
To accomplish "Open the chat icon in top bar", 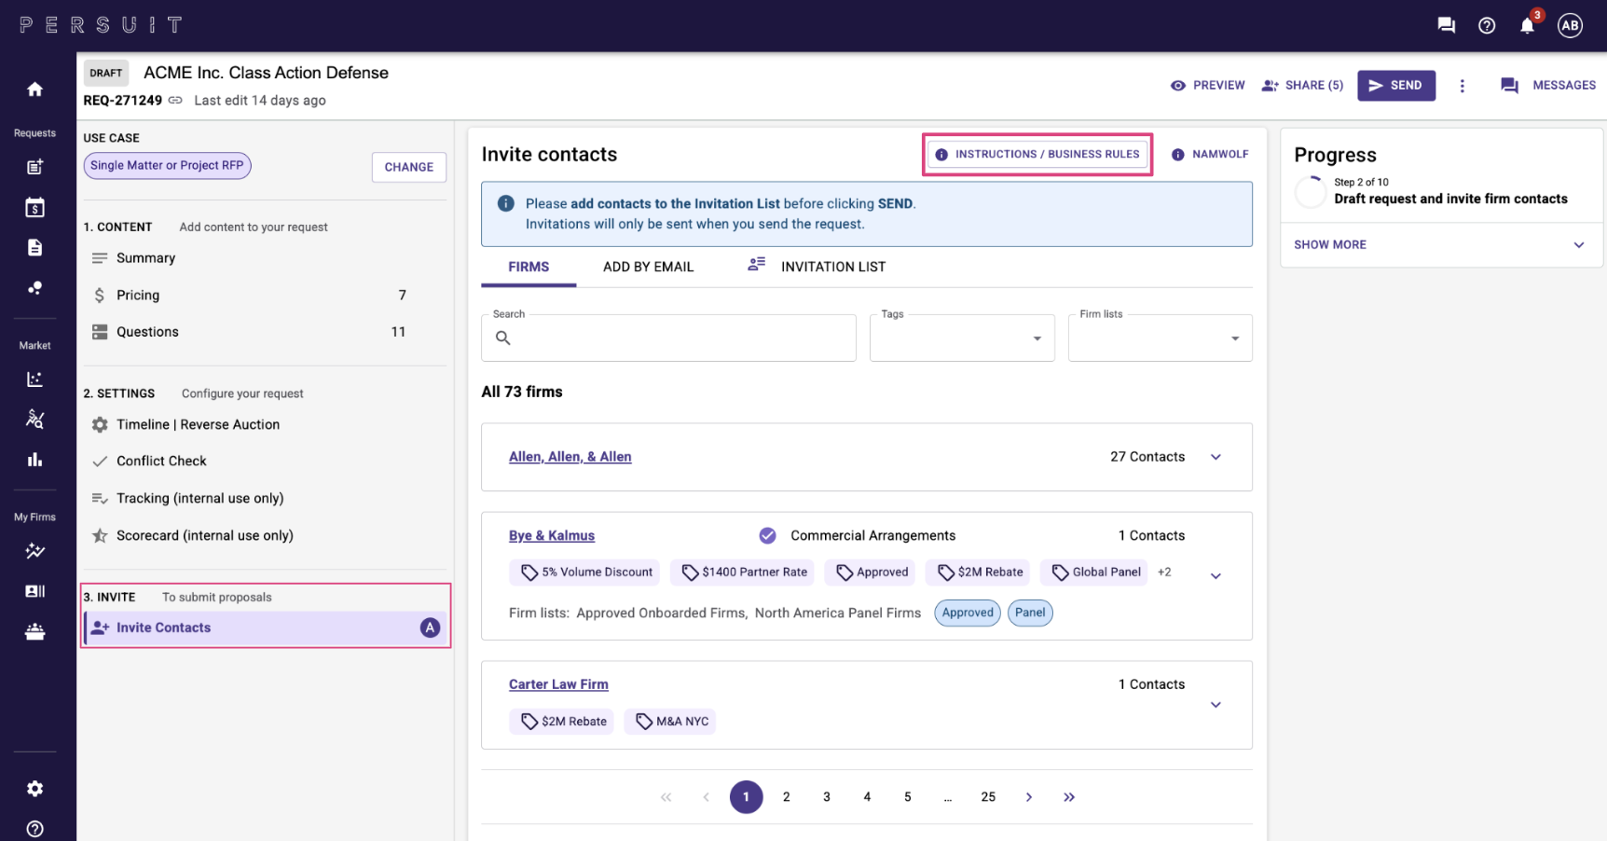I will tap(1447, 25).
